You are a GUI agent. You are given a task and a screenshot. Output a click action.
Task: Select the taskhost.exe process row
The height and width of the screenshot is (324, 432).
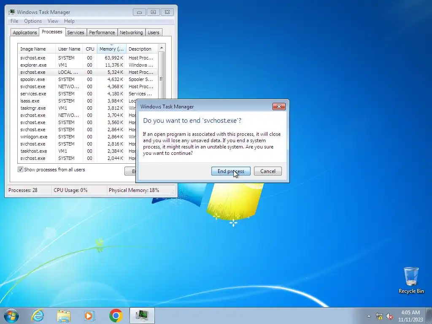coord(77,151)
